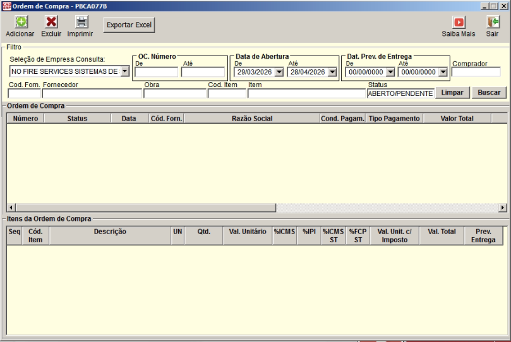Minimize the Ordem de Compra window
The height and width of the screenshot is (342, 511).
point(484,6)
